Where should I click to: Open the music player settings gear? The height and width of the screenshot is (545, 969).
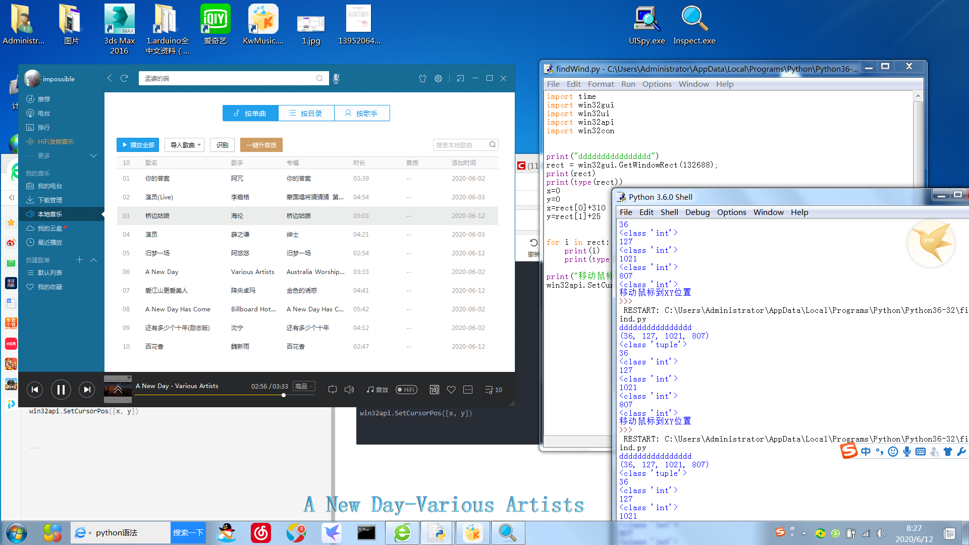(438, 78)
